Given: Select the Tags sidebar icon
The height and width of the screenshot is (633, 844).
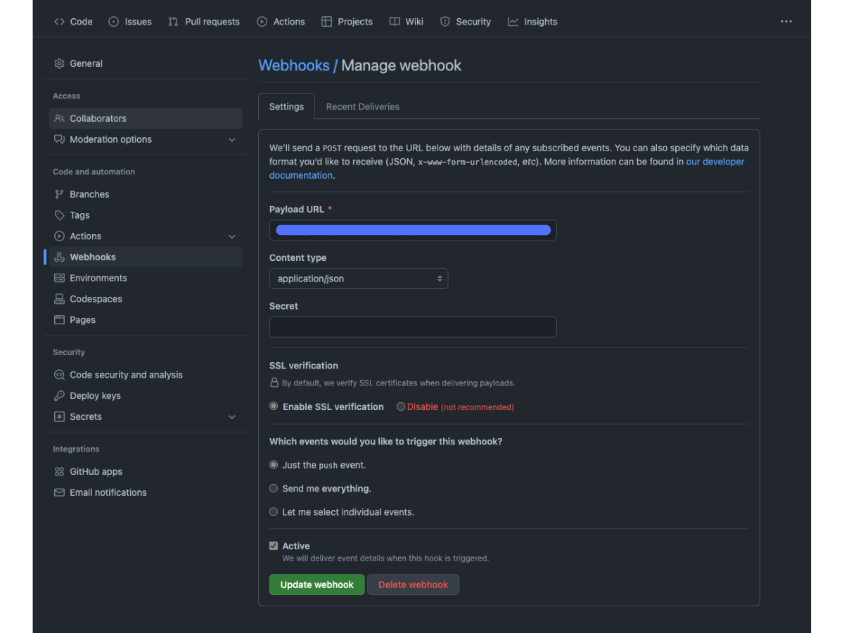Looking at the screenshot, I should click(60, 215).
